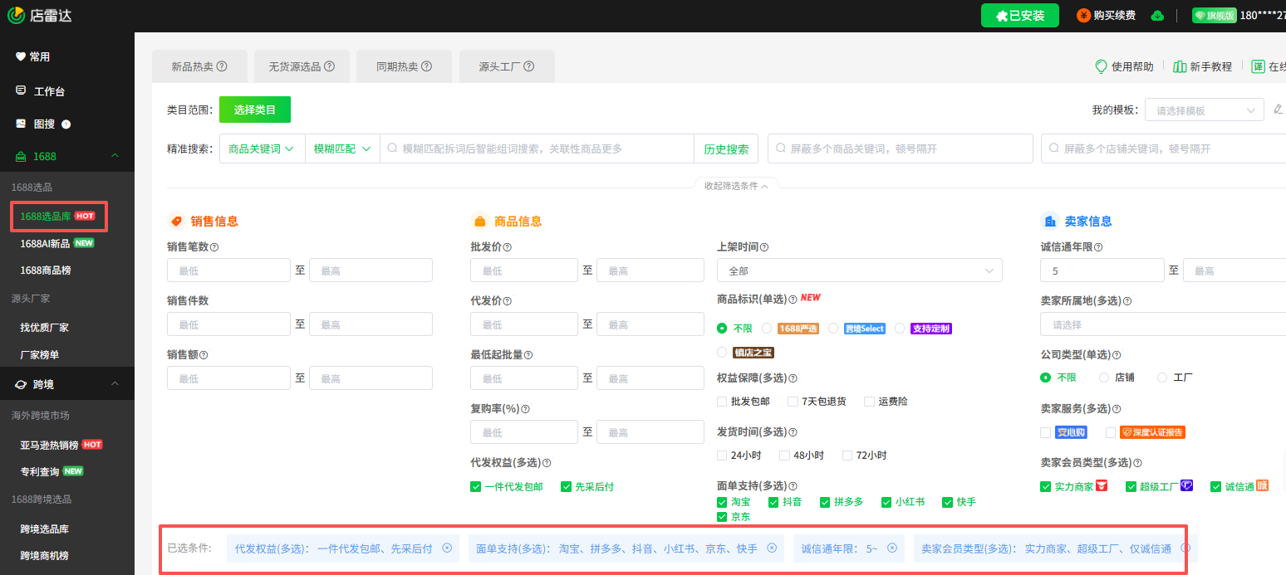Open 历史搜索 search history

tap(726, 148)
